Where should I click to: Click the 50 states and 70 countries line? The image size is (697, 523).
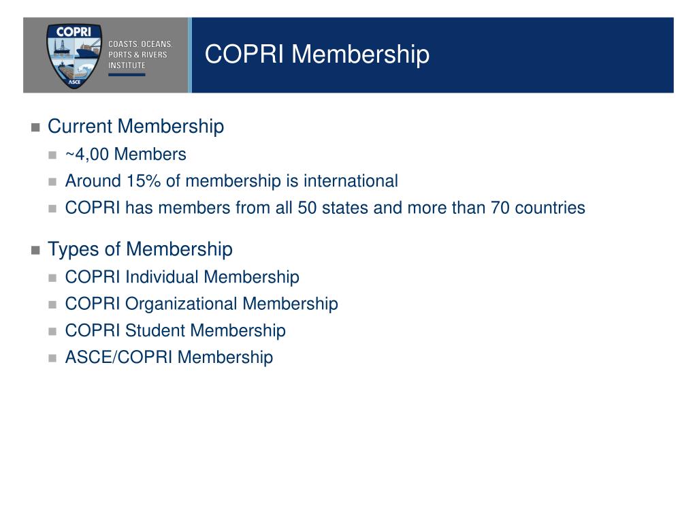click(325, 208)
